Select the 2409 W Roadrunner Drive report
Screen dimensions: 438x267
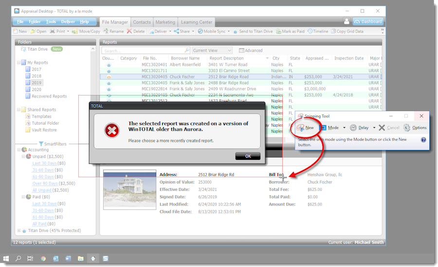[241, 89]
